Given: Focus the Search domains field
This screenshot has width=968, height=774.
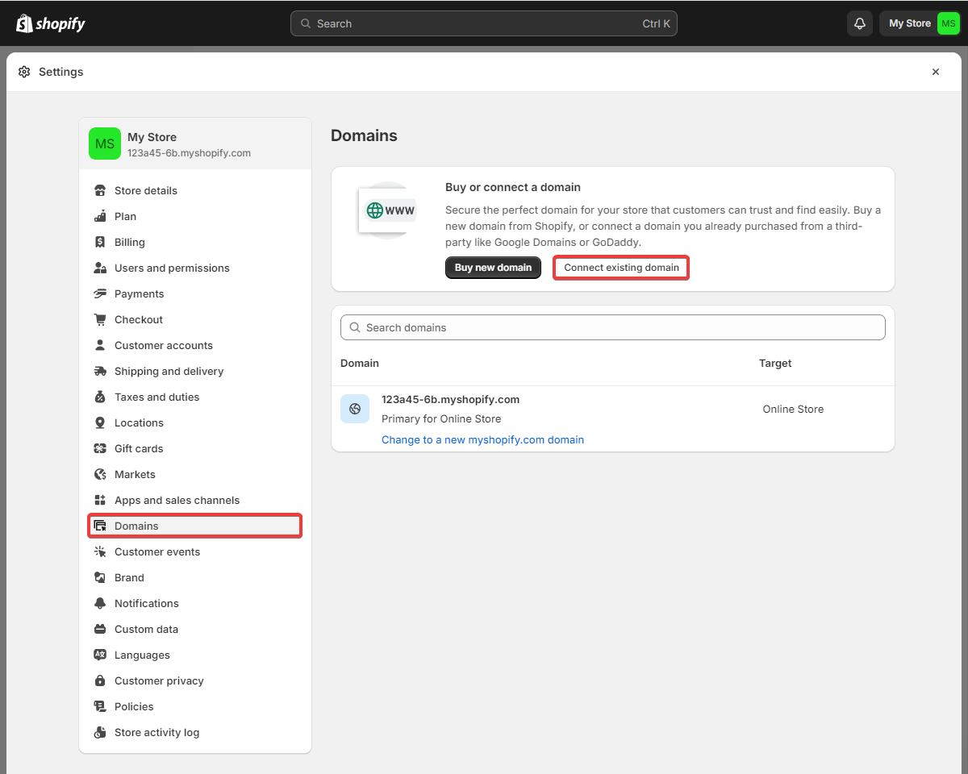Looking at the screenshot, I should pyautogui.click(x=613, y=327).
